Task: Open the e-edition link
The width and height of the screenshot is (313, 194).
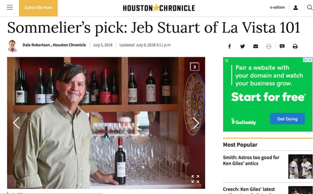Action: click(x=277, y=8)
